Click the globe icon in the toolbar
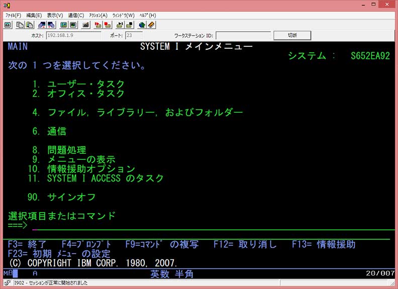398x289 pixels. coord(142,25)
